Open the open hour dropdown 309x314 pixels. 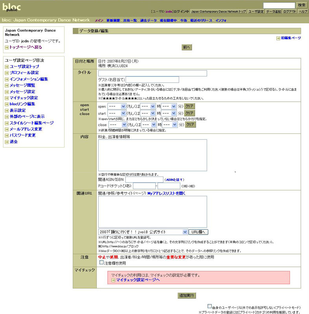[148, 106]
